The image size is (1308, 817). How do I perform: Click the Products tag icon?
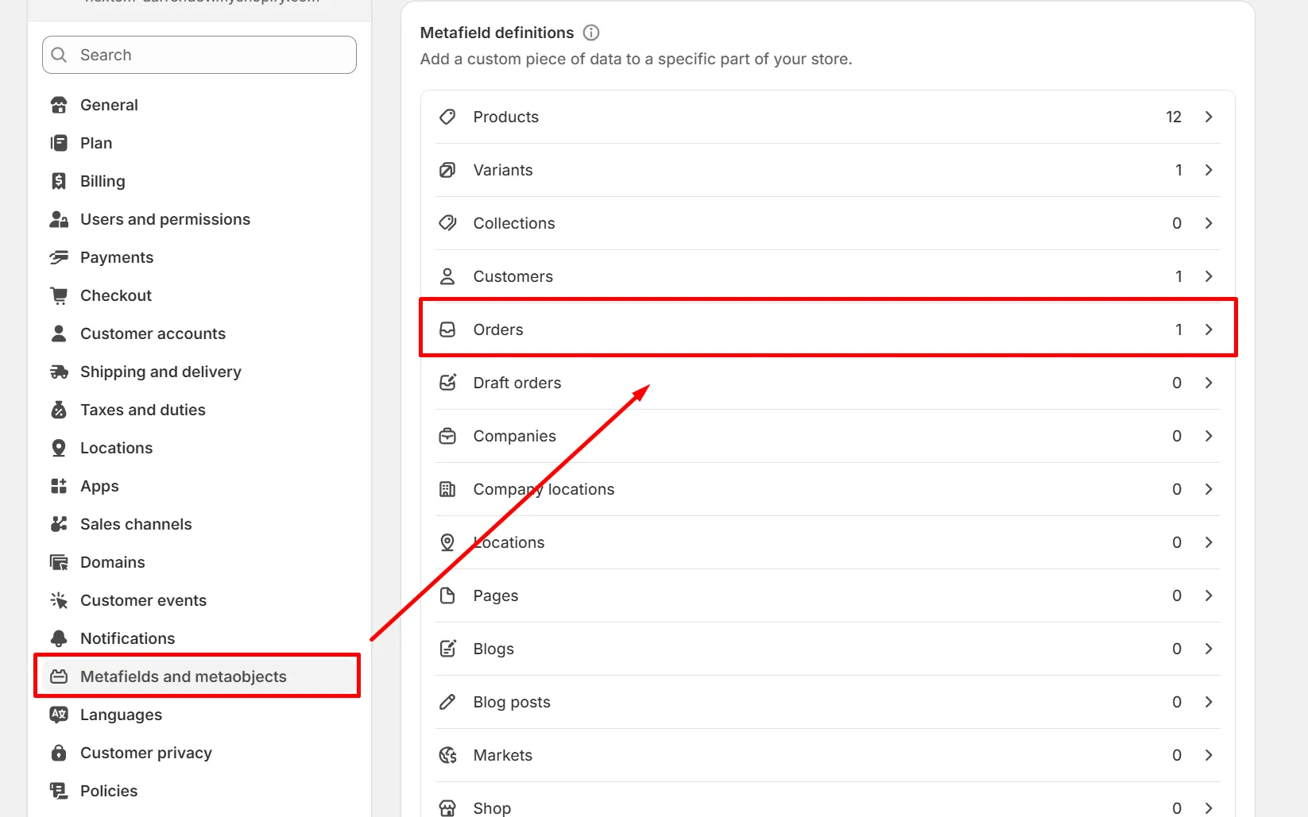[447, 117]
